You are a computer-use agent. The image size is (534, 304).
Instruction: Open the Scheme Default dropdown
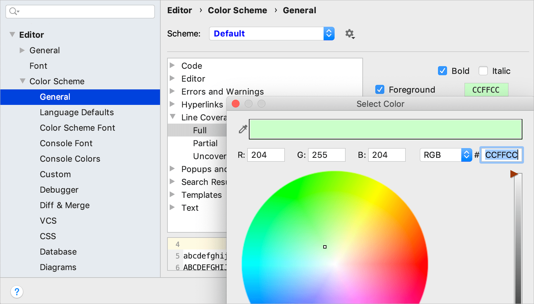click(272, 34)
